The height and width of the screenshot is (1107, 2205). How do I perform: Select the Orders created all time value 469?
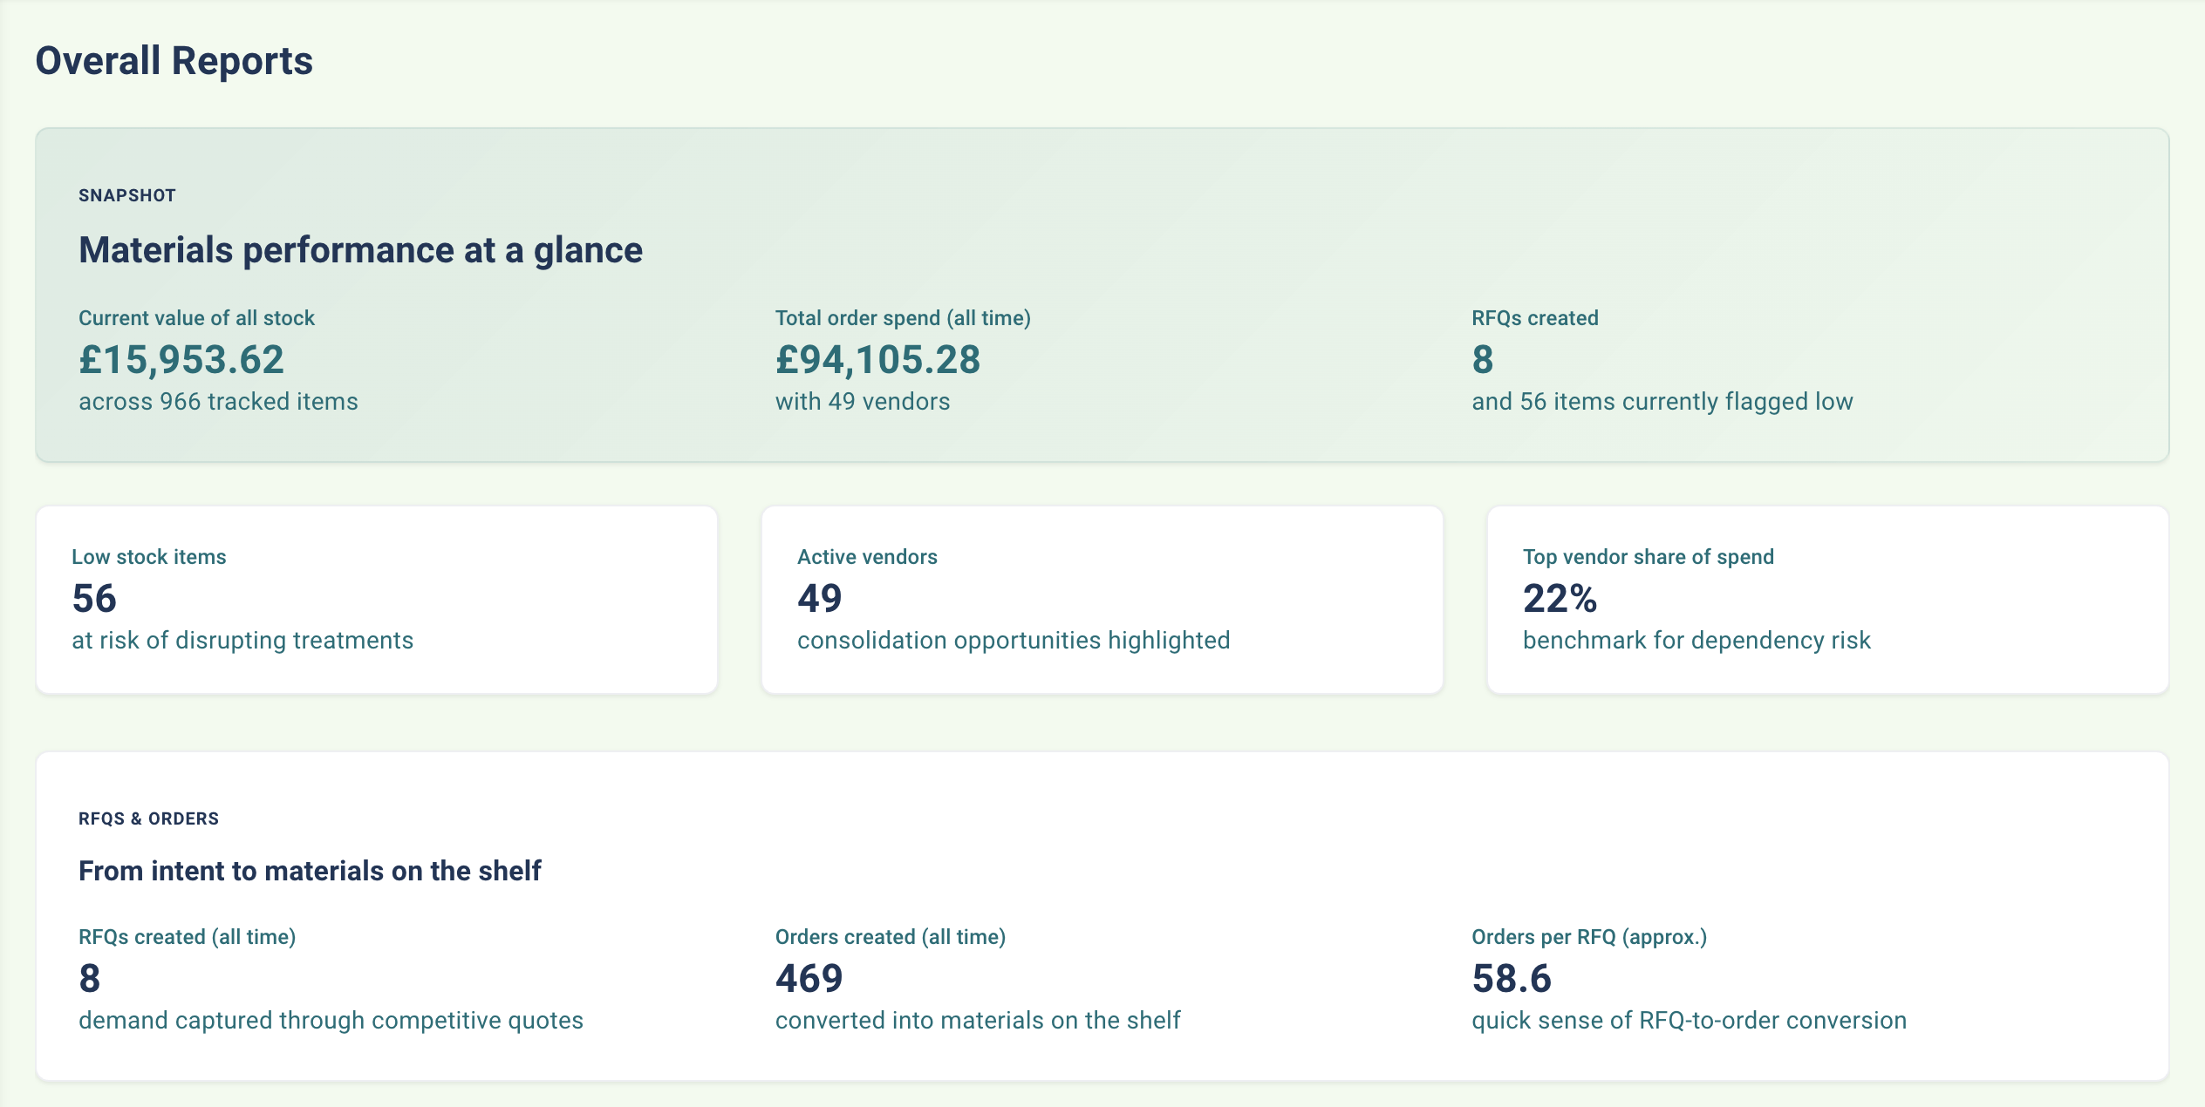(x=809, y=978)
